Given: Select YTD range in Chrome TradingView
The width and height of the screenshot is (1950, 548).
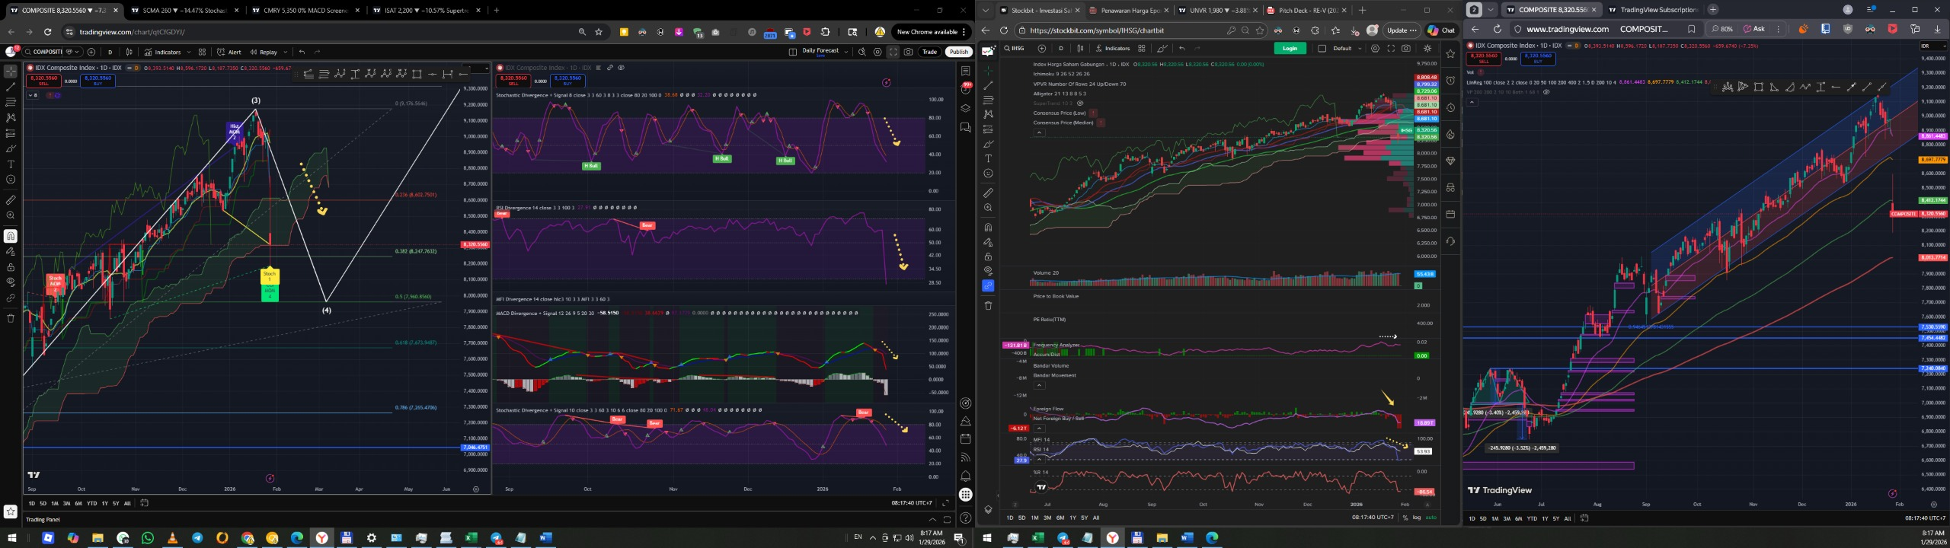Looking at the screenshot, I should point(91,503).
